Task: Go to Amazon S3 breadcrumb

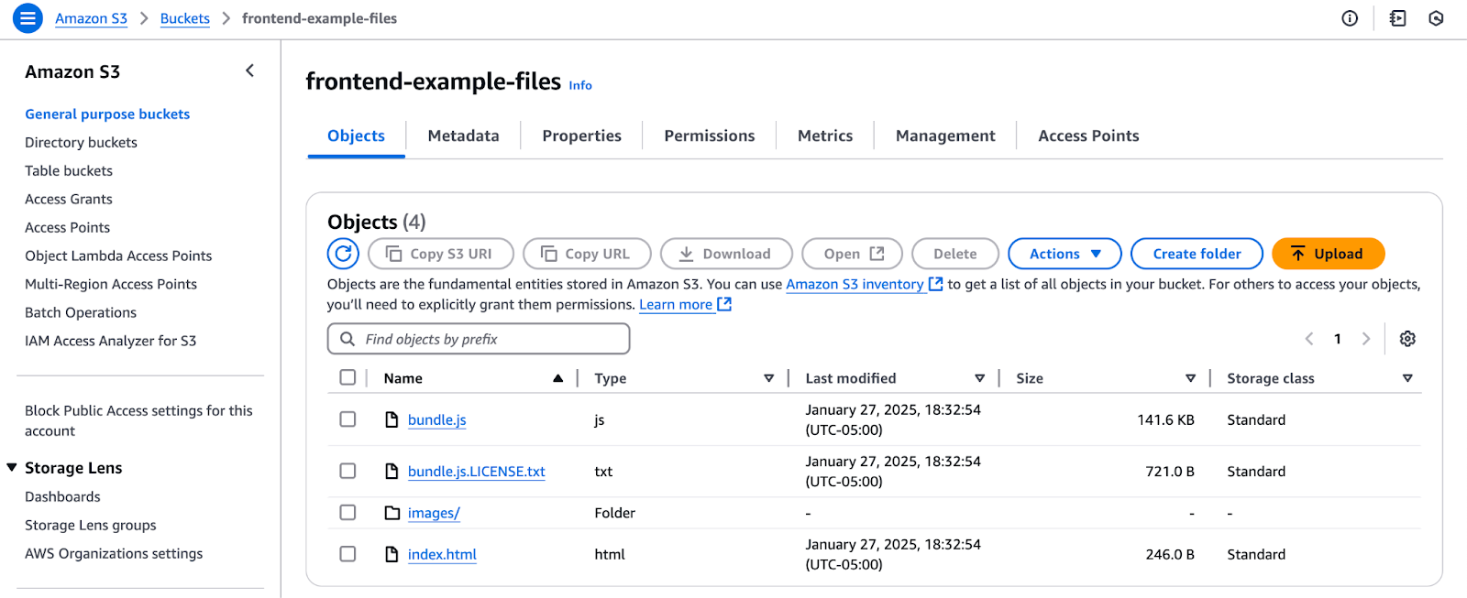Action: [91, 18]
